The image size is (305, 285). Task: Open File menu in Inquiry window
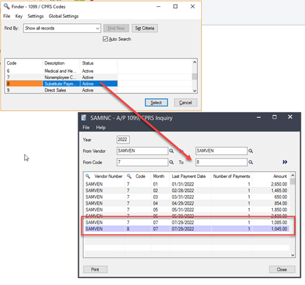coord(86,128)
